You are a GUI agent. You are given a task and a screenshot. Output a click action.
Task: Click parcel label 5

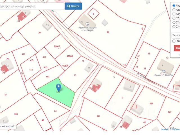coord(114,77)
